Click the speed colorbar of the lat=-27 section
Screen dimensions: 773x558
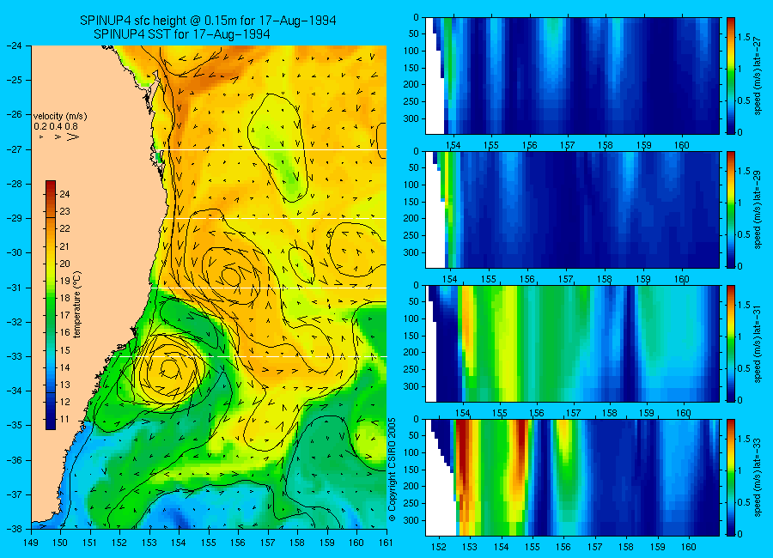click(x=731, y=76)
